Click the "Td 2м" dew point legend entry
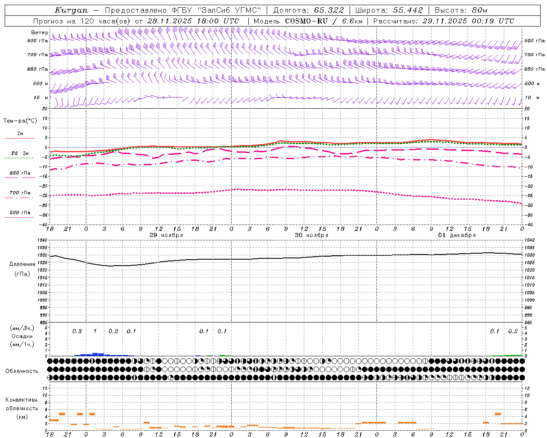The width and height of the screenshot is (547, 438). [x=20, y=153]
